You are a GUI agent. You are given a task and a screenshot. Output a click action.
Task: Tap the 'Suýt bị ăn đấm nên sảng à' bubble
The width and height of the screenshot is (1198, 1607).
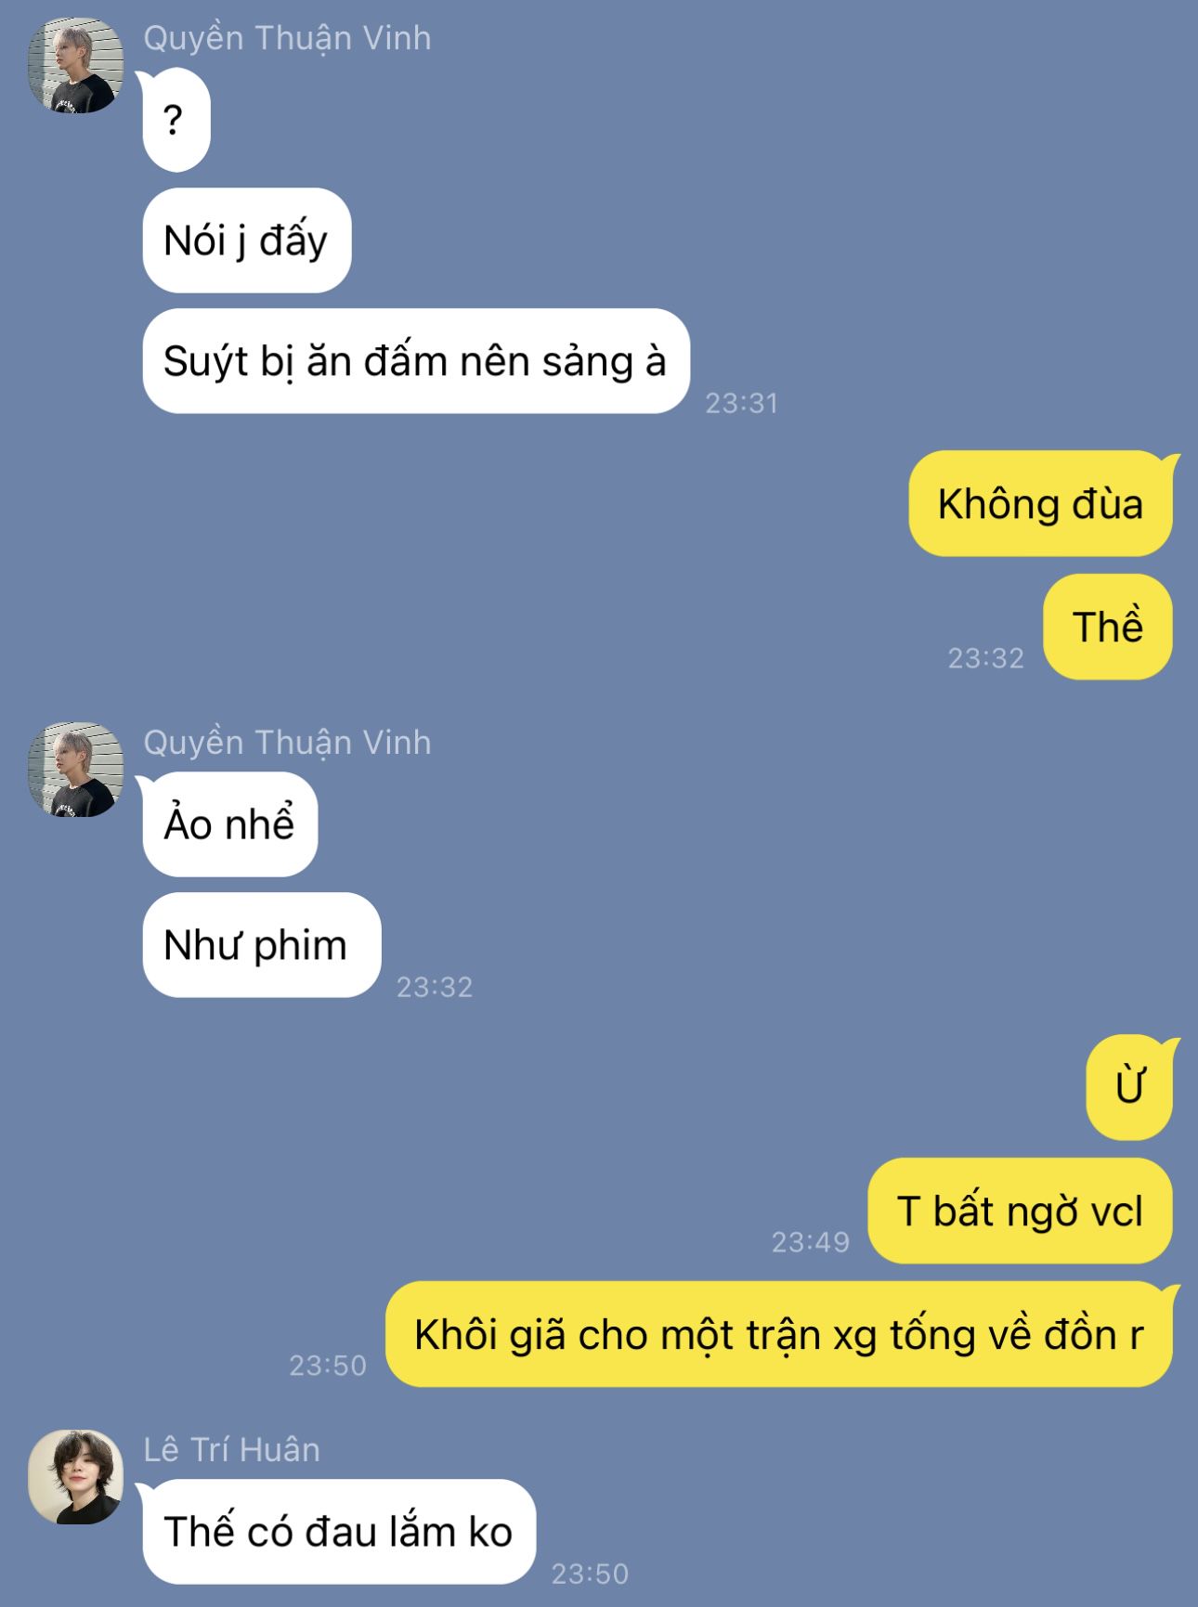click(415, 361)
